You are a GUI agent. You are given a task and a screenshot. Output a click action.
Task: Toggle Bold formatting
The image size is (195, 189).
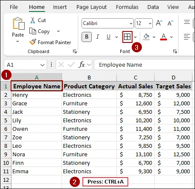(x=87, y=37)
